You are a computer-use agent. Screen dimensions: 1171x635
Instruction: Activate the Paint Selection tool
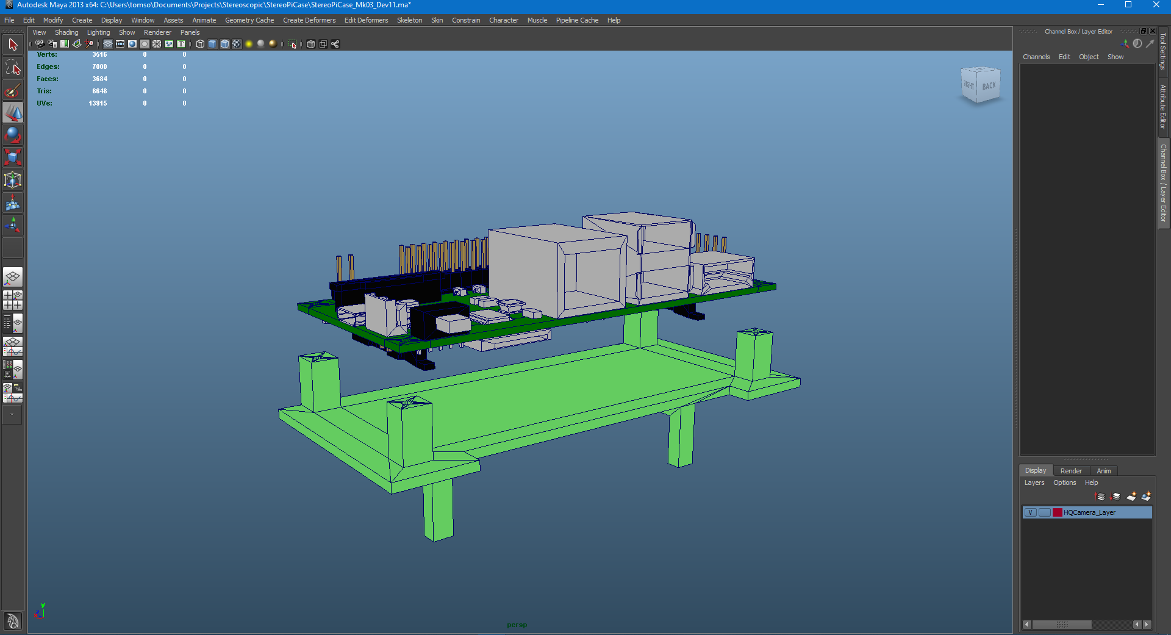13,91
